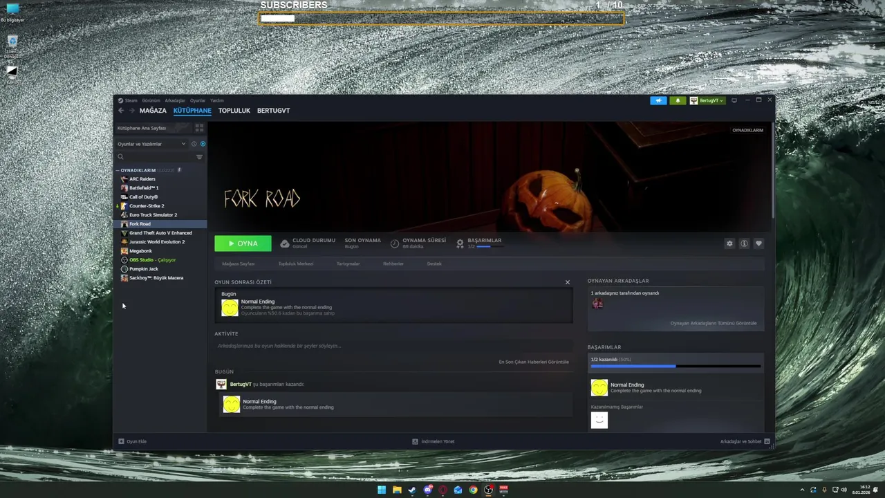The width and height of the screenshot is (885, 498).
Task: Open the Rehberler link
Action: (x=393, y=264)
